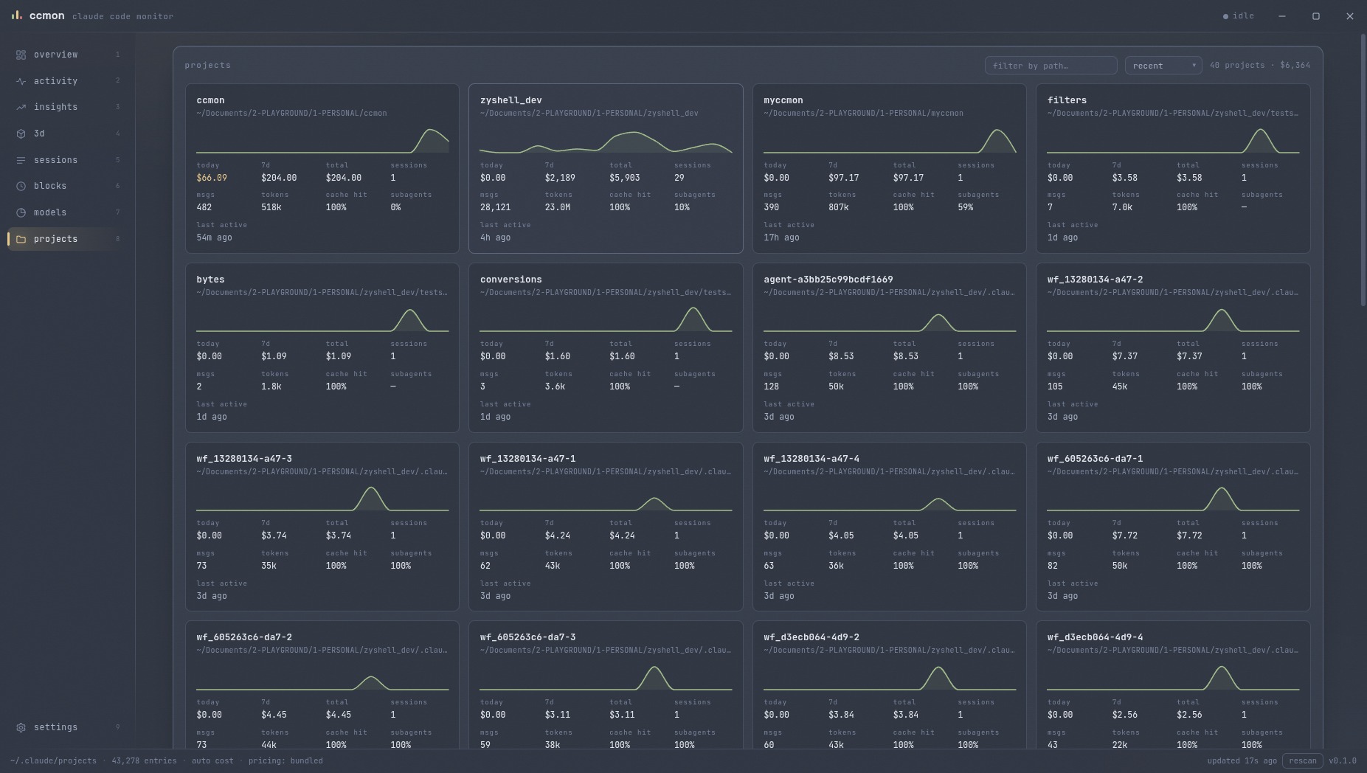
Task: Select the agent-a3bb25c99bcdf1669 project name
Action: [828, 280]
